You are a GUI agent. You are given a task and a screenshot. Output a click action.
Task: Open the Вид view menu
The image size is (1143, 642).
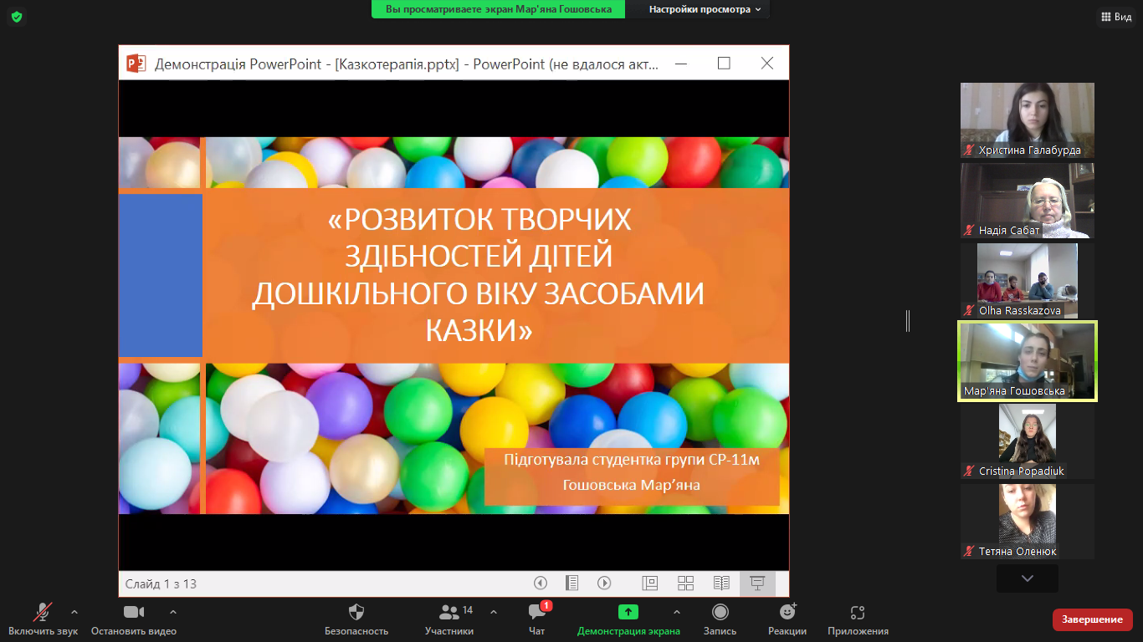click(1115, 17)
